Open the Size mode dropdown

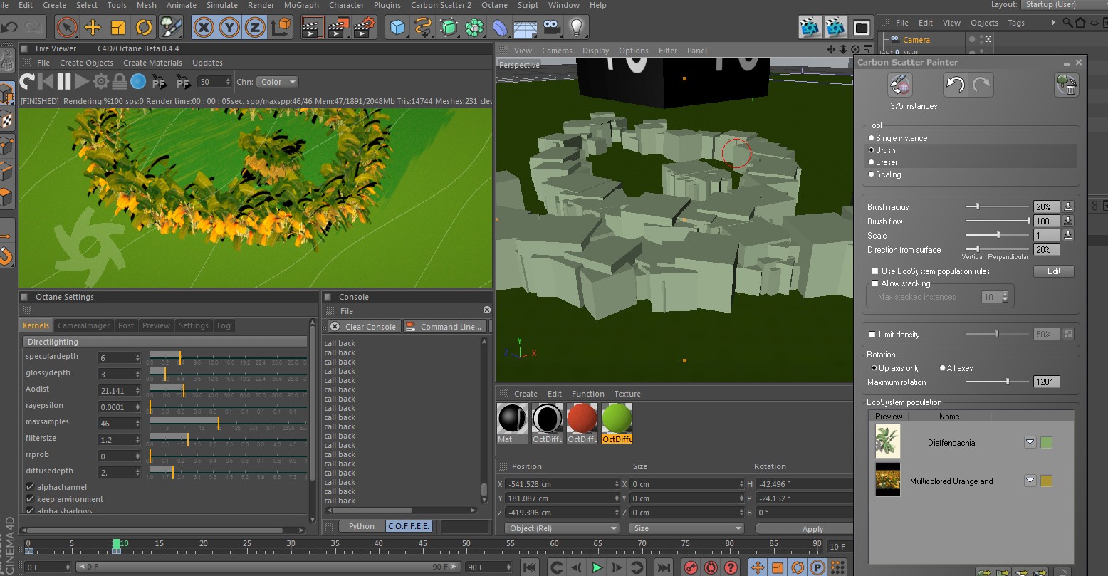coord(686,528)
